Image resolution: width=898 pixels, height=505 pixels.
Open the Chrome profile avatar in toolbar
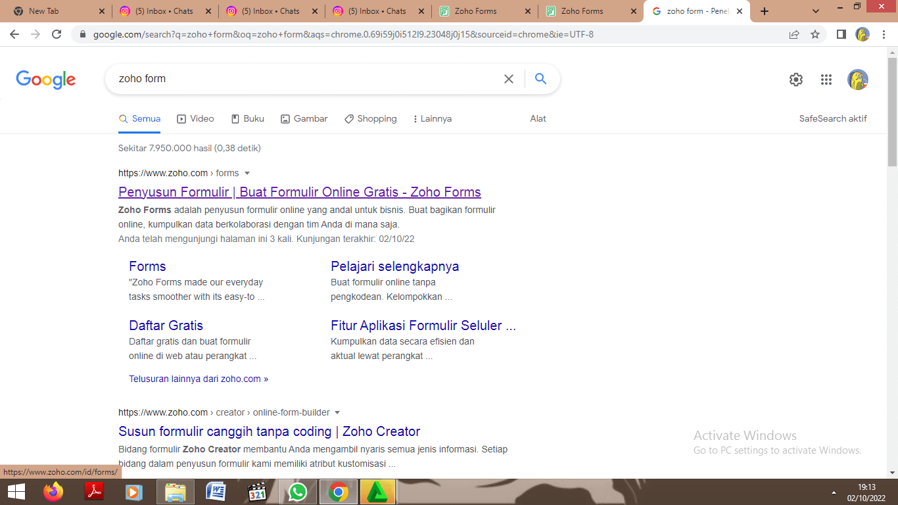click(863, 34)
